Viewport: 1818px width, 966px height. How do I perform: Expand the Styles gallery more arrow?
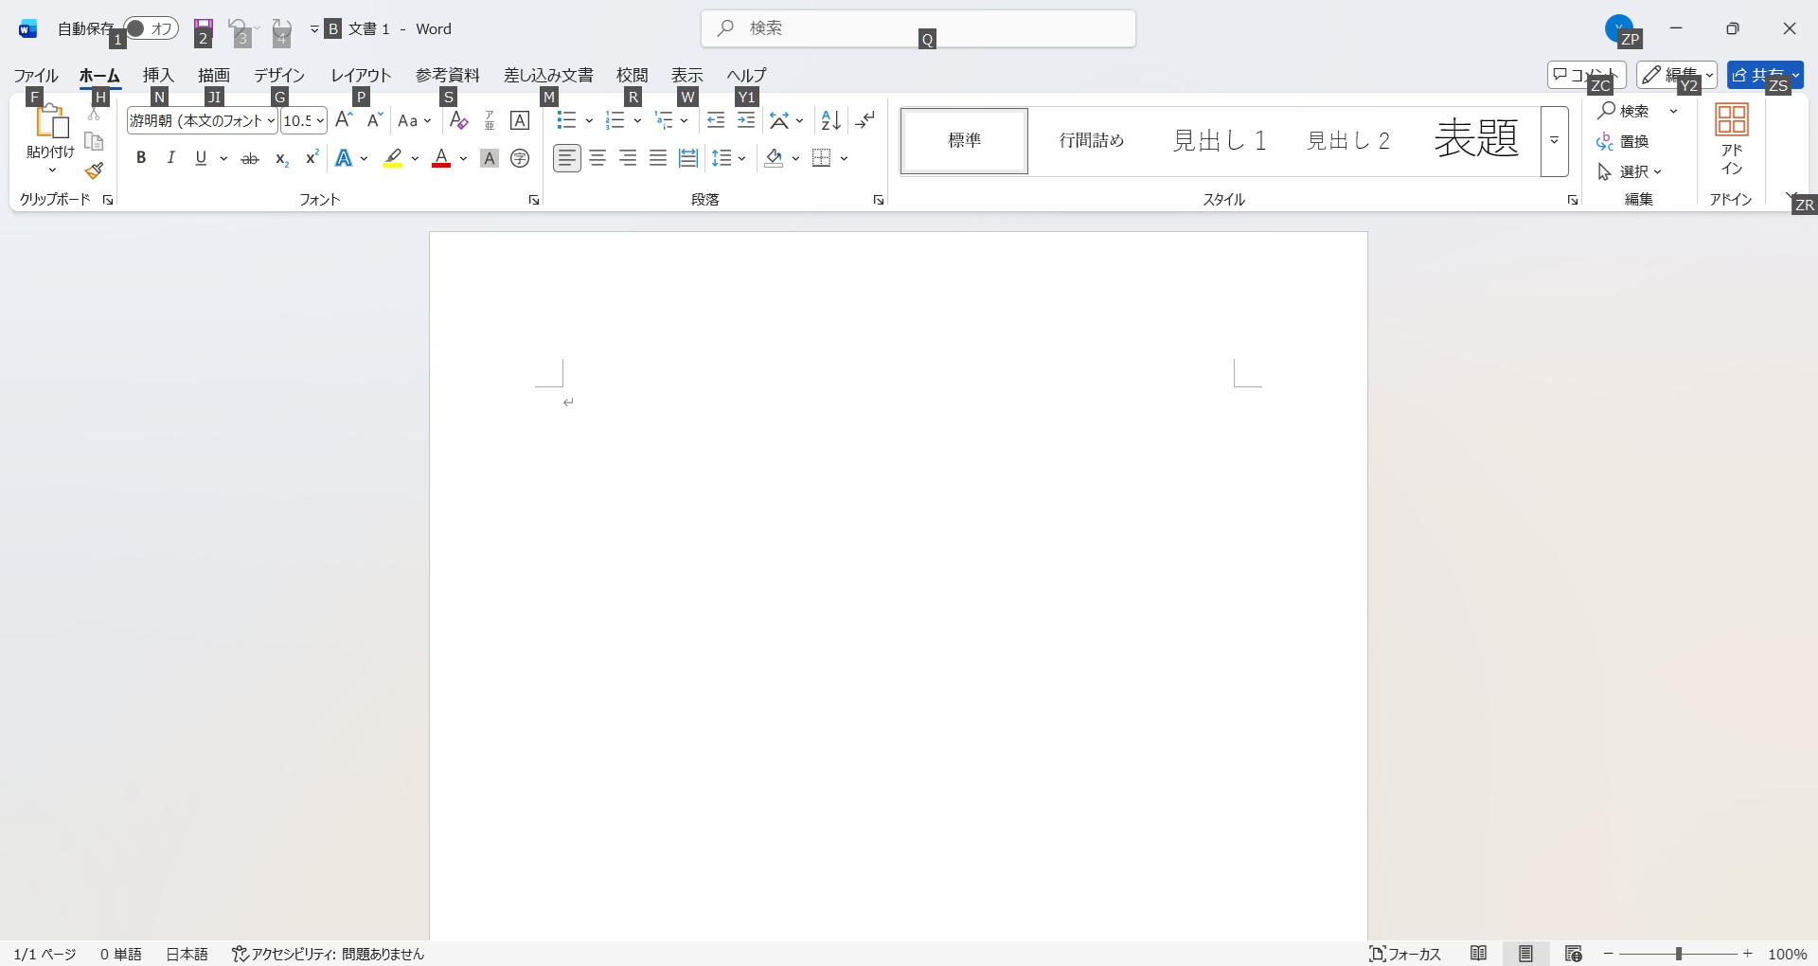click(1555, 141)
